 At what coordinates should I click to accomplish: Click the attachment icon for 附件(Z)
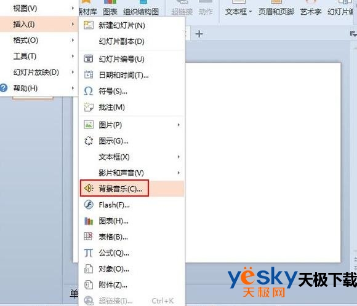click(89, 284)
